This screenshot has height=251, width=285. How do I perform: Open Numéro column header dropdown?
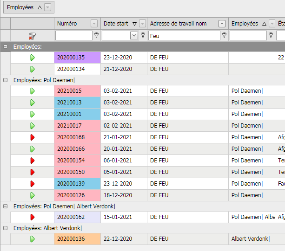click(x=94, y=24)
